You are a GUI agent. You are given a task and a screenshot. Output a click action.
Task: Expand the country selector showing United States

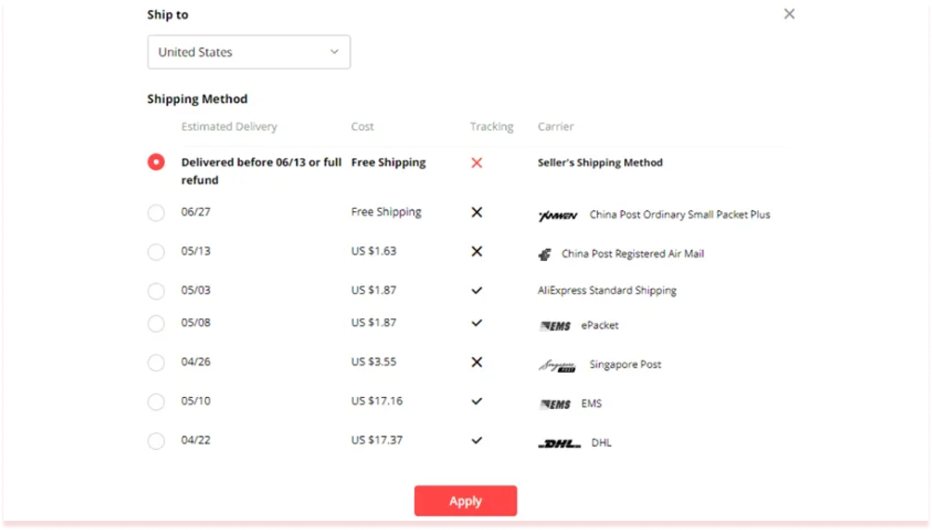[x=249, y=52]
